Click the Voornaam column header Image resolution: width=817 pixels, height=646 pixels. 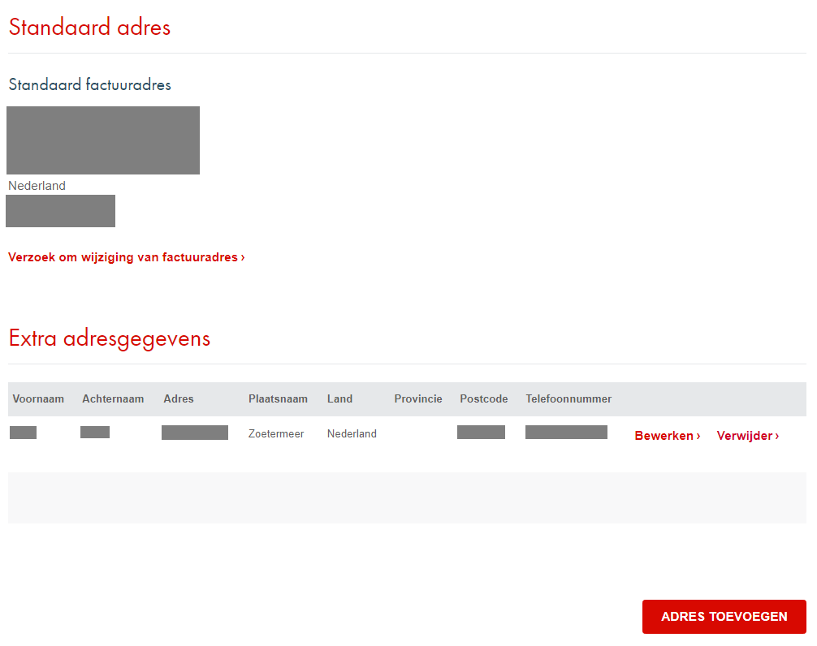click(38, 398)
